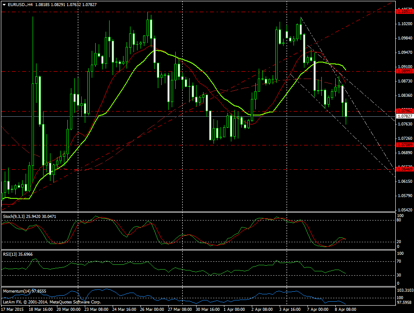
Task: Click the 70 level on RSI scale
Action: pos(400,262)
